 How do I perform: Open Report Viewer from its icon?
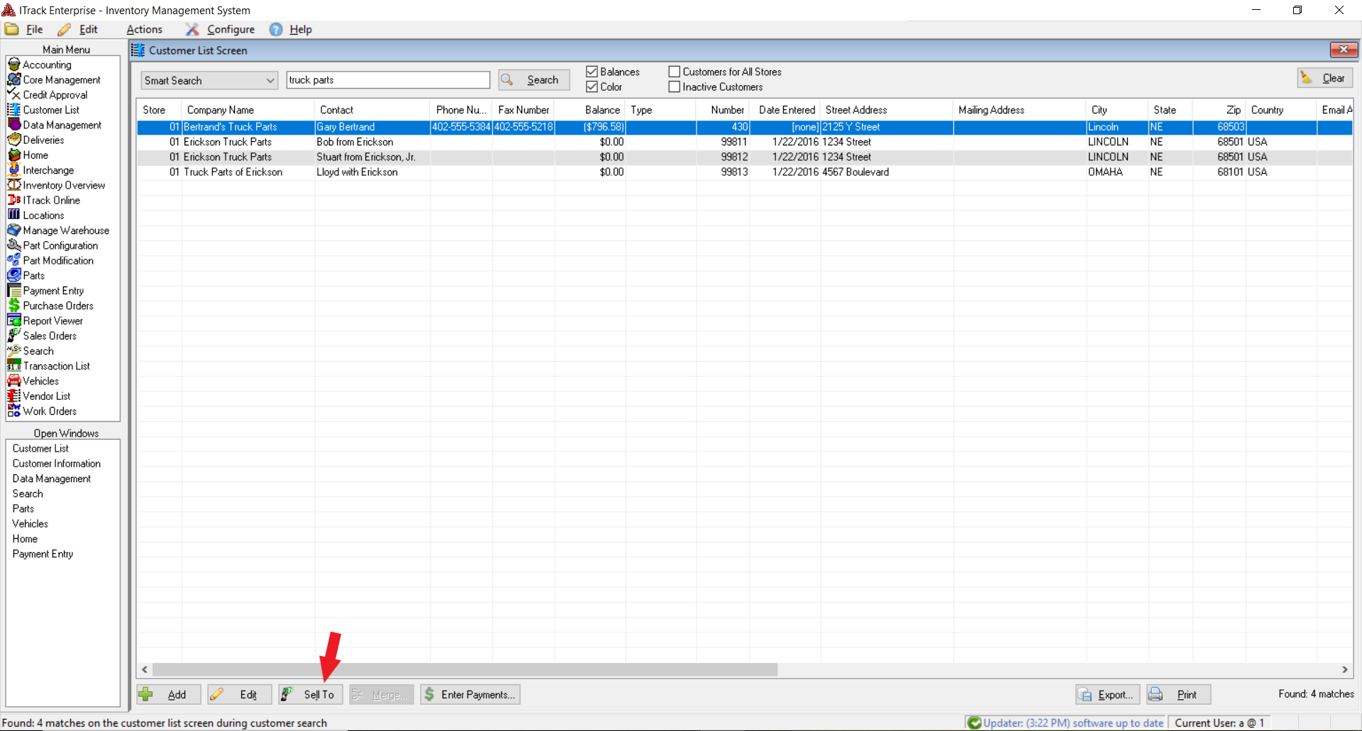[13, 320]
